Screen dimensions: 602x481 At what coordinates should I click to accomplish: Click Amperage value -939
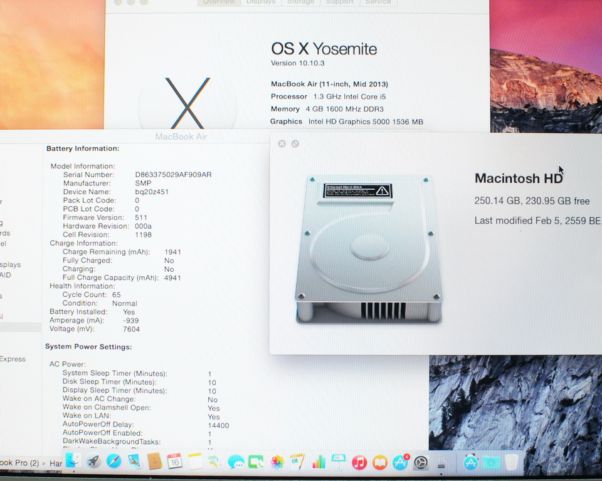pos(131,321)
